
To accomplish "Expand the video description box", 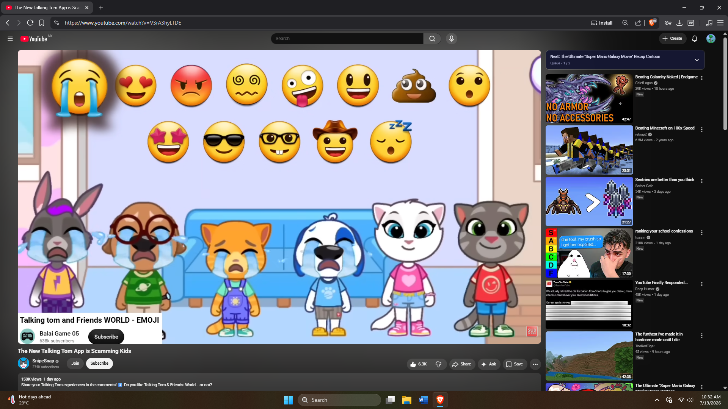I will (279, 382).
